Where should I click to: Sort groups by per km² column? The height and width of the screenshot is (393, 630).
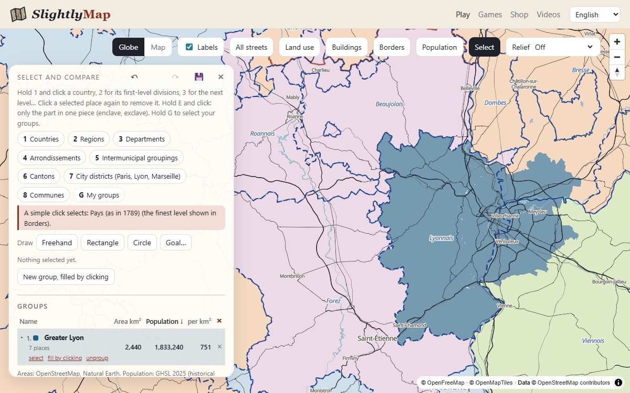[x=199, y=321]
